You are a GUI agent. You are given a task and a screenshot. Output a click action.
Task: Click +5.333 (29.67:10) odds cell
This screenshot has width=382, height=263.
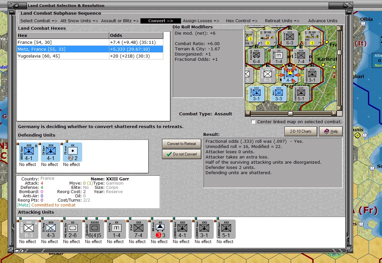coord(136,49)
